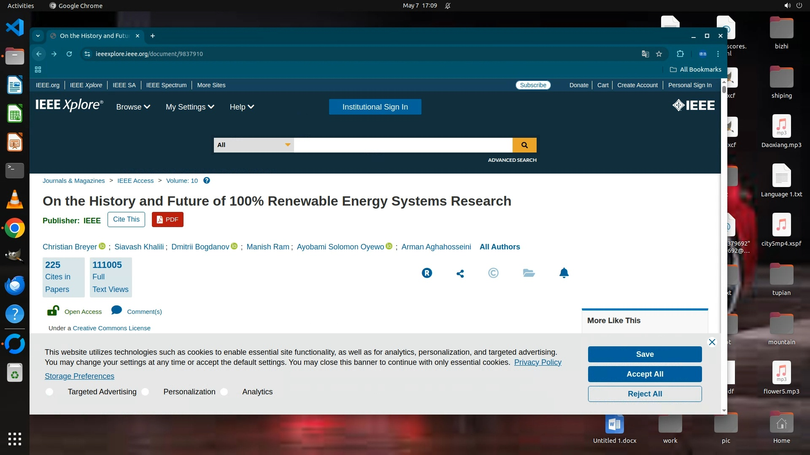Viewport: 810px width, 455px height.
Task: Click the Reject All button
Action: (x=645, y=394)
